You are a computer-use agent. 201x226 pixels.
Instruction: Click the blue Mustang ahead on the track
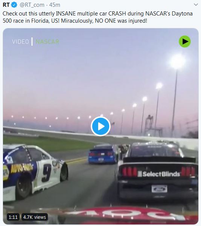103,154
